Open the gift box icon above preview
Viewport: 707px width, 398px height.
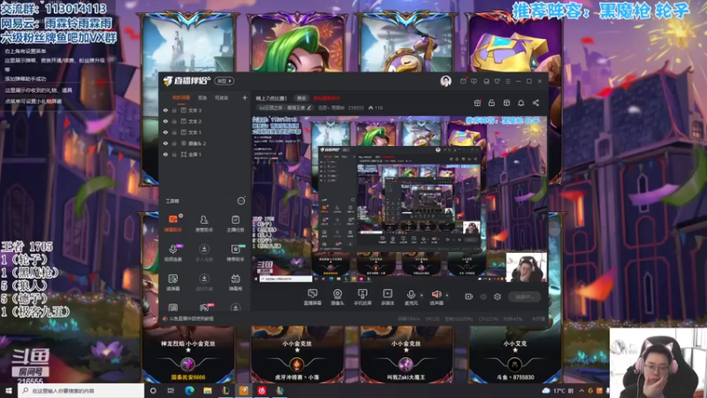click(477, 103)
